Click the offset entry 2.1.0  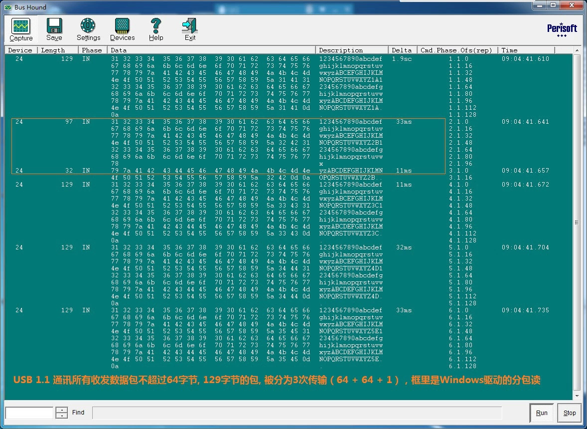pos(458,122)
